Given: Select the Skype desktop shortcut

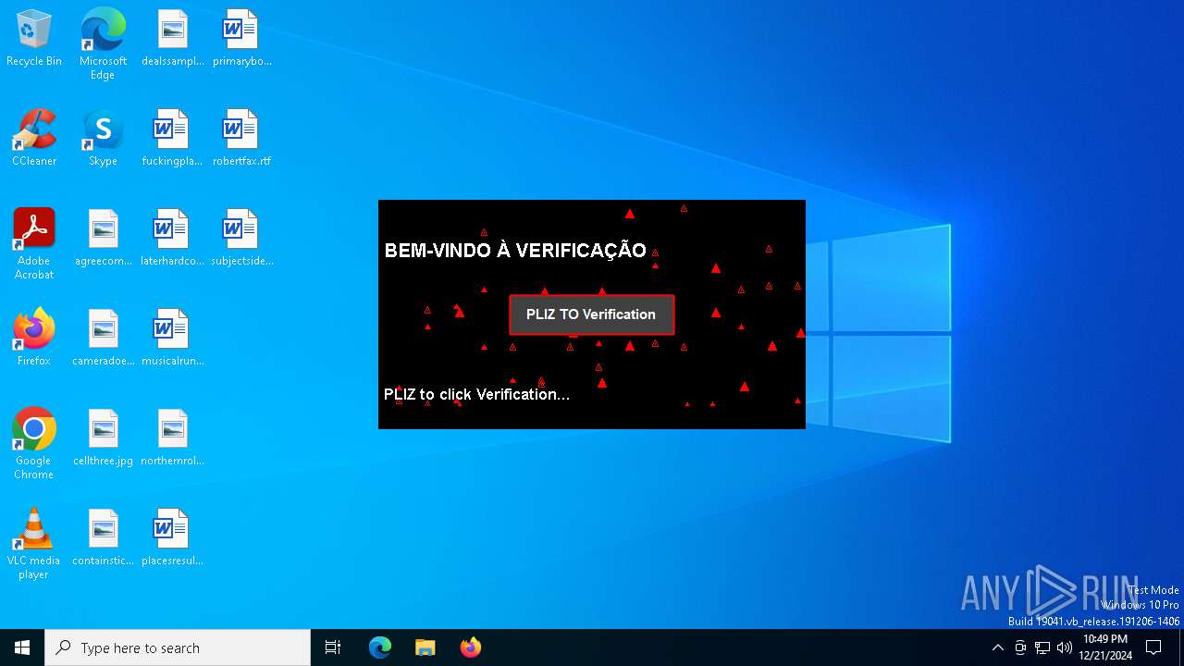Looking at the screenshot, I should (103, 139).
